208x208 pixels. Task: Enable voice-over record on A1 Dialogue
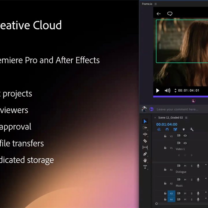coord(198,166)
